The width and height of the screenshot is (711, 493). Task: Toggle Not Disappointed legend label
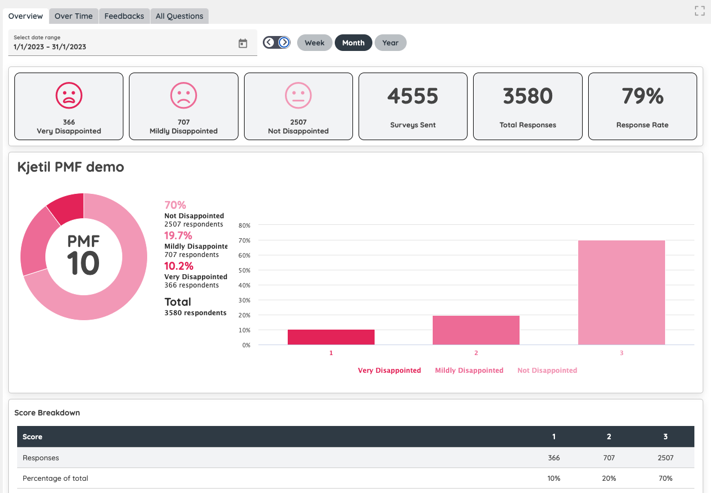(547, 371)
